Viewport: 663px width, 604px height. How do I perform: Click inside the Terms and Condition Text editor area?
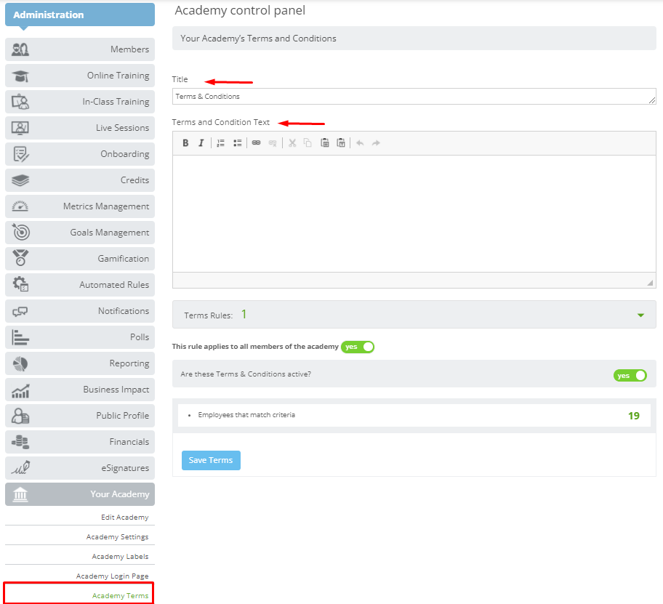pos(414,214)
